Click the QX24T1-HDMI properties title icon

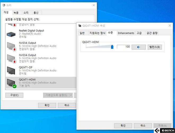(x=80, y=26)
